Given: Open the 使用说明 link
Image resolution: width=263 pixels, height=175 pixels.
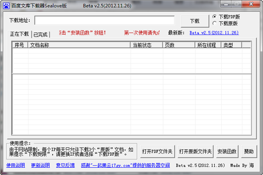Looking at the screenshot, I should point(16,165).
